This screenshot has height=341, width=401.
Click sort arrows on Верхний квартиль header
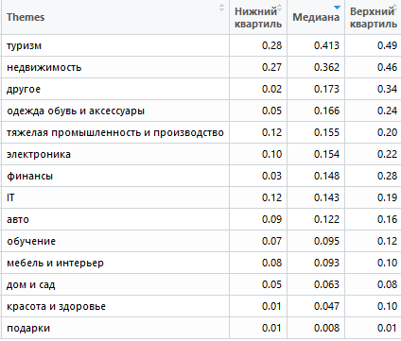(395, 8)
